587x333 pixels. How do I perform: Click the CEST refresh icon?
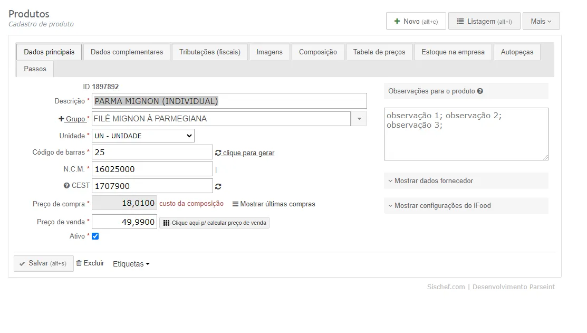pos(218,186)
